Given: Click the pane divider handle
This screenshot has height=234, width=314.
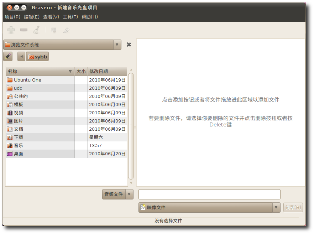Looking at the screenshot, I should (x=135, y=128).
